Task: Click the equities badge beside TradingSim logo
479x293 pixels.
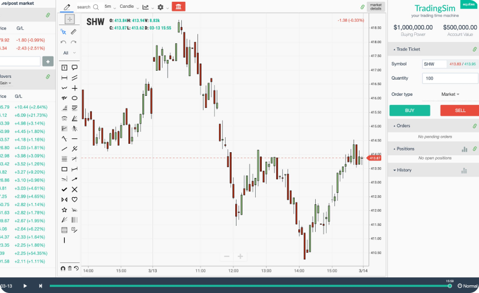Action: [469, 4]
